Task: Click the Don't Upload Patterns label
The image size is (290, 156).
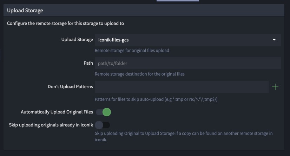Action: (70, 86)
